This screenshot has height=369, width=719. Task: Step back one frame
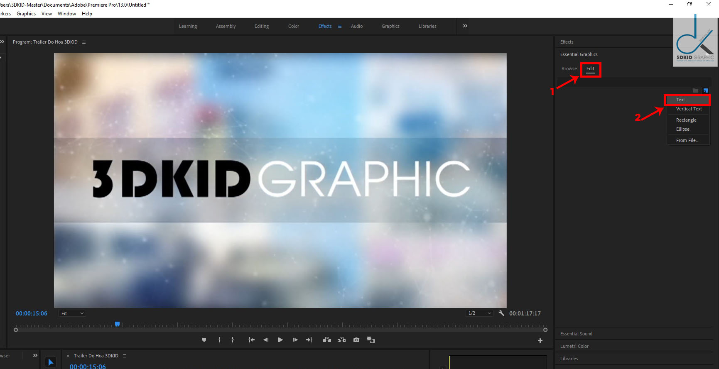click(266, 340)
